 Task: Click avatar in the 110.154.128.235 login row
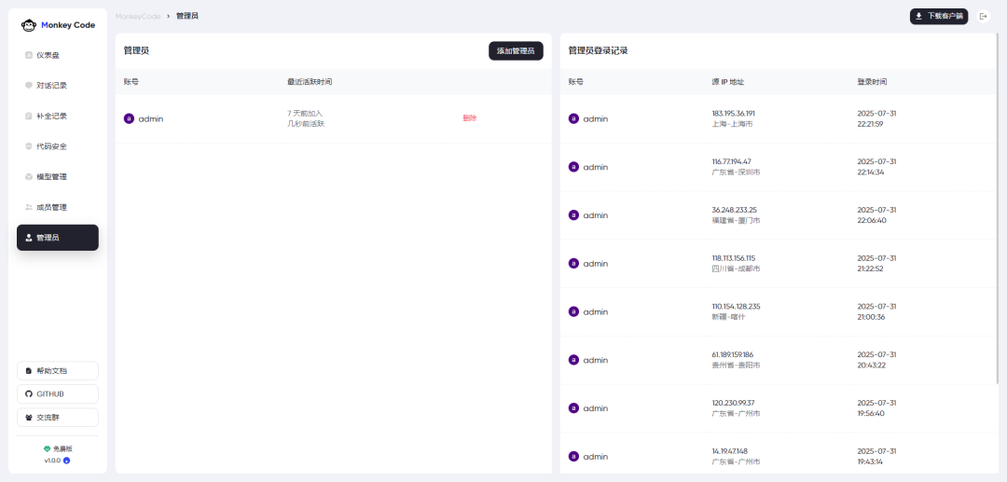click(x=573, y=311)
